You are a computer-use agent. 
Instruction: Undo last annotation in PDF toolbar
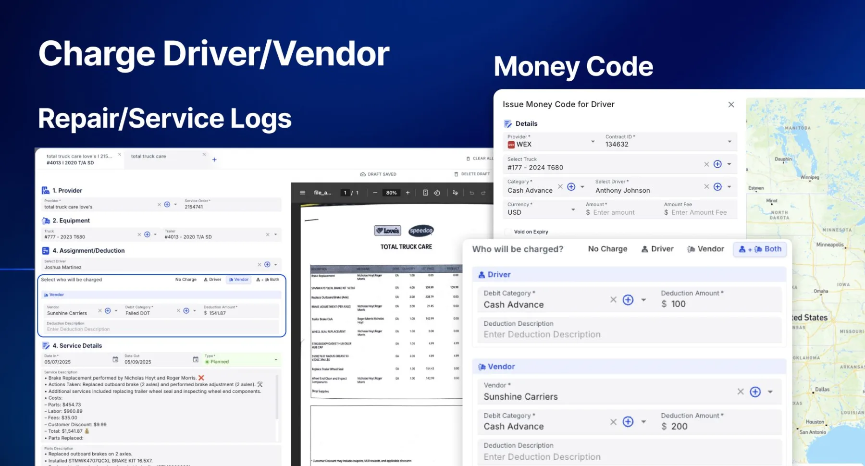(472, 193)
